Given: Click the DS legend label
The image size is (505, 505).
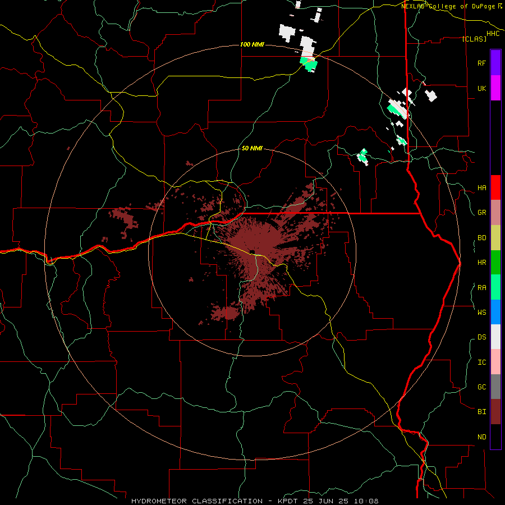Looking at the screenshot, I should [481, 337].
